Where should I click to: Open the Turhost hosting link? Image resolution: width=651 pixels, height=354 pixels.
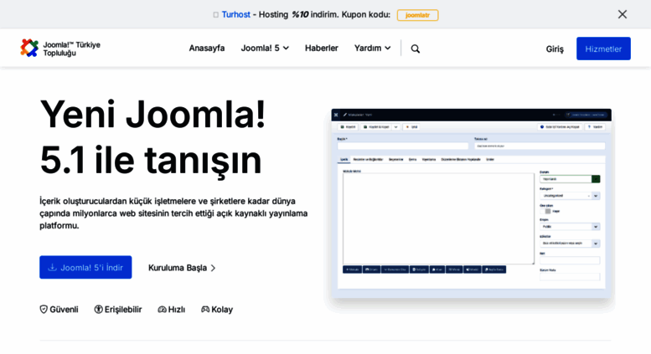235,14
